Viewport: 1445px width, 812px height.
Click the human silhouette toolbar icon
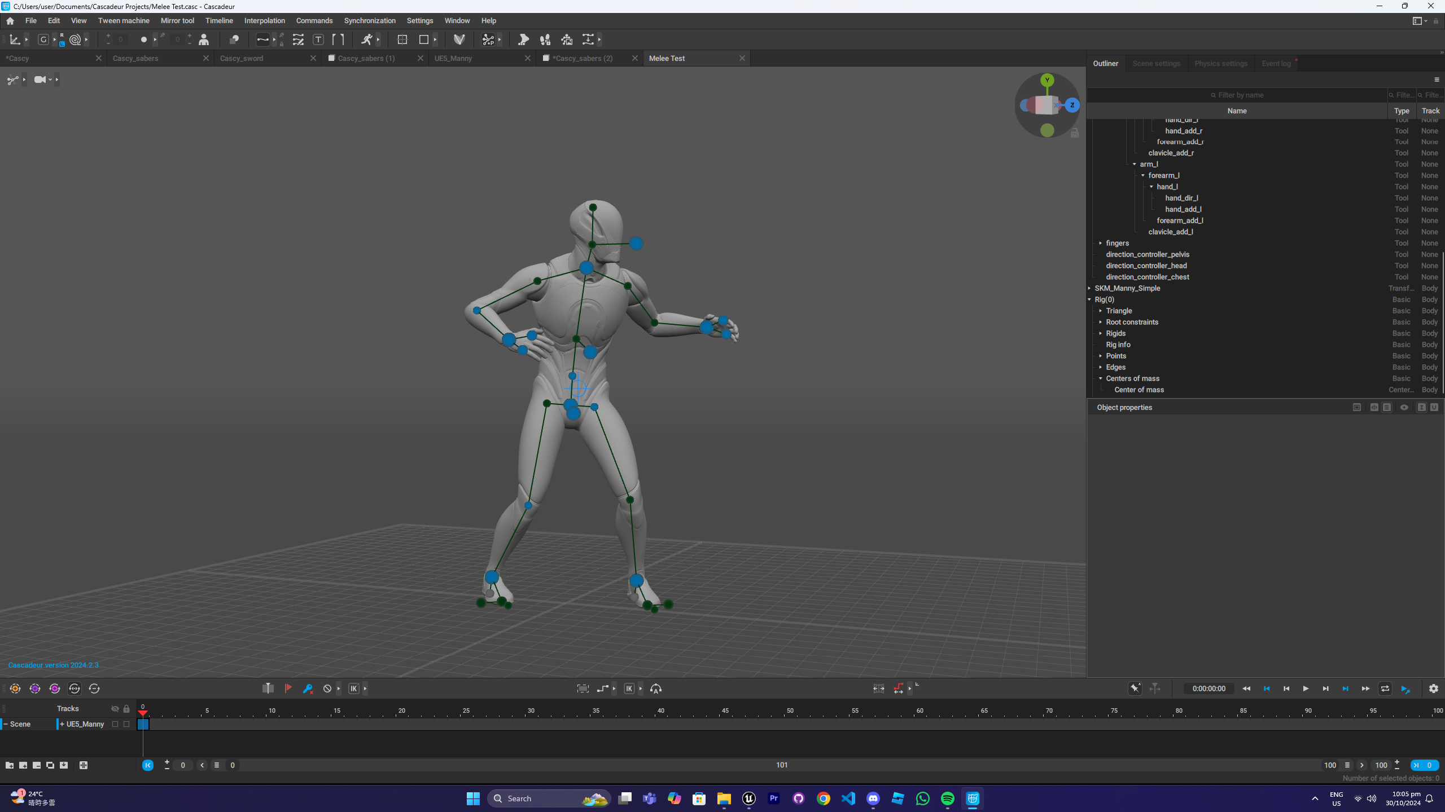coord(204,39)
